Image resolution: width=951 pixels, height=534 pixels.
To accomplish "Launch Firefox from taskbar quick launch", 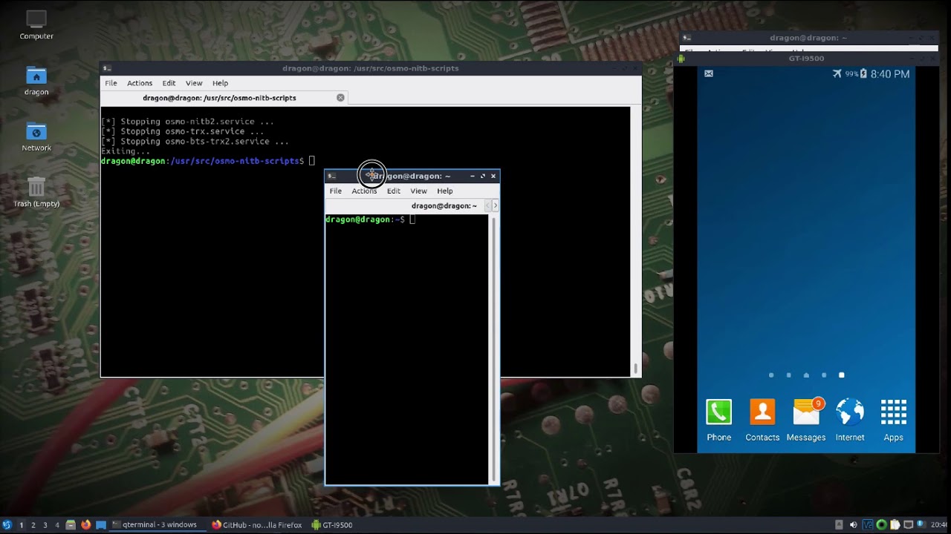I will click(86, 525).
